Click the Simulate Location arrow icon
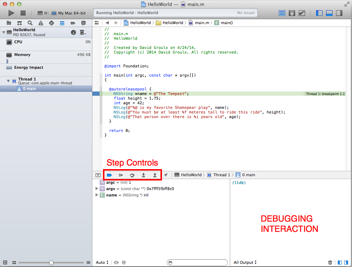352x267 pixels. [x=166, y=175]
